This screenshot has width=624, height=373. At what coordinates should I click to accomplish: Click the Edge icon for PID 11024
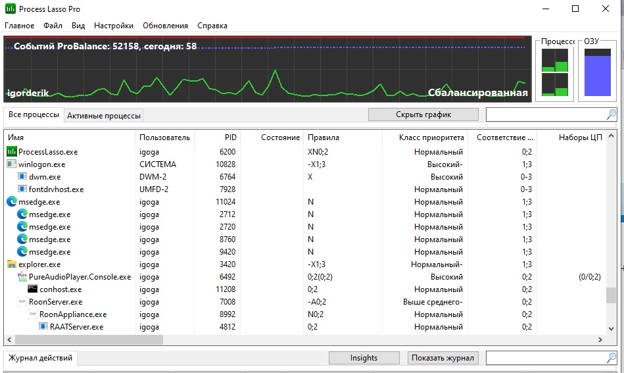(12, 202)
